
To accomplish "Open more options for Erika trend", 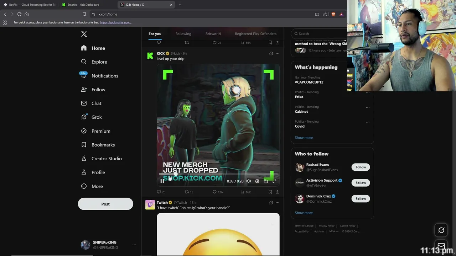I will point(367,93).
